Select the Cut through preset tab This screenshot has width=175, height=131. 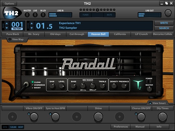pyautogui.click(x=77, y=34)
